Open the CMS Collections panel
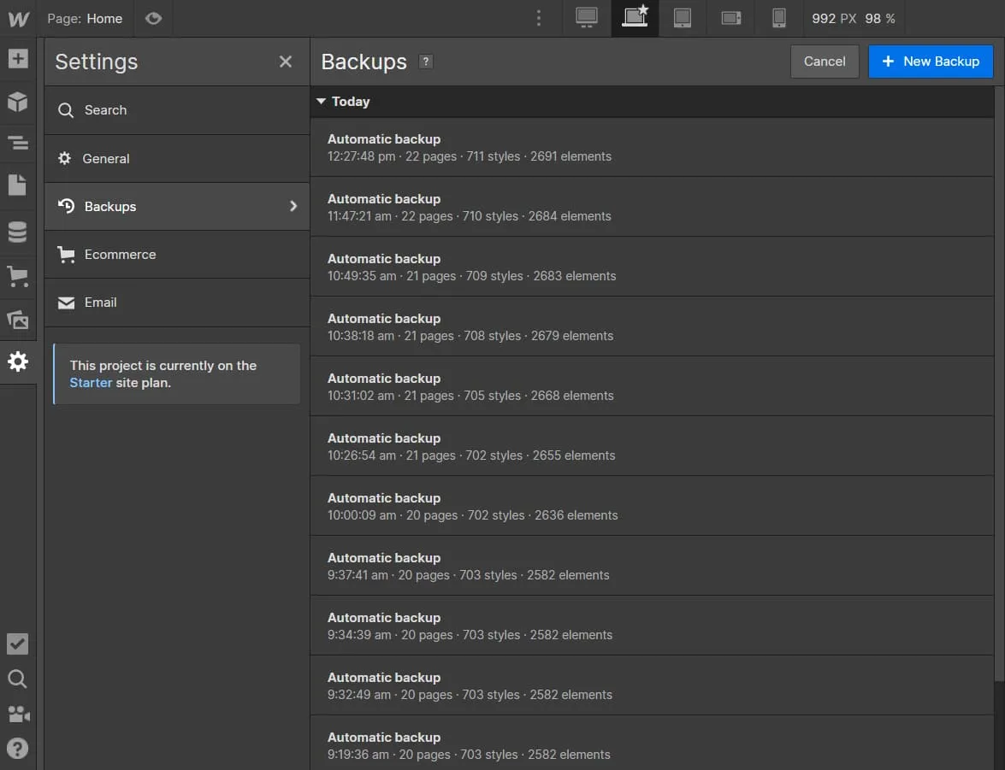The width and height of the screenshot is (1005, 770). (18, 232)
